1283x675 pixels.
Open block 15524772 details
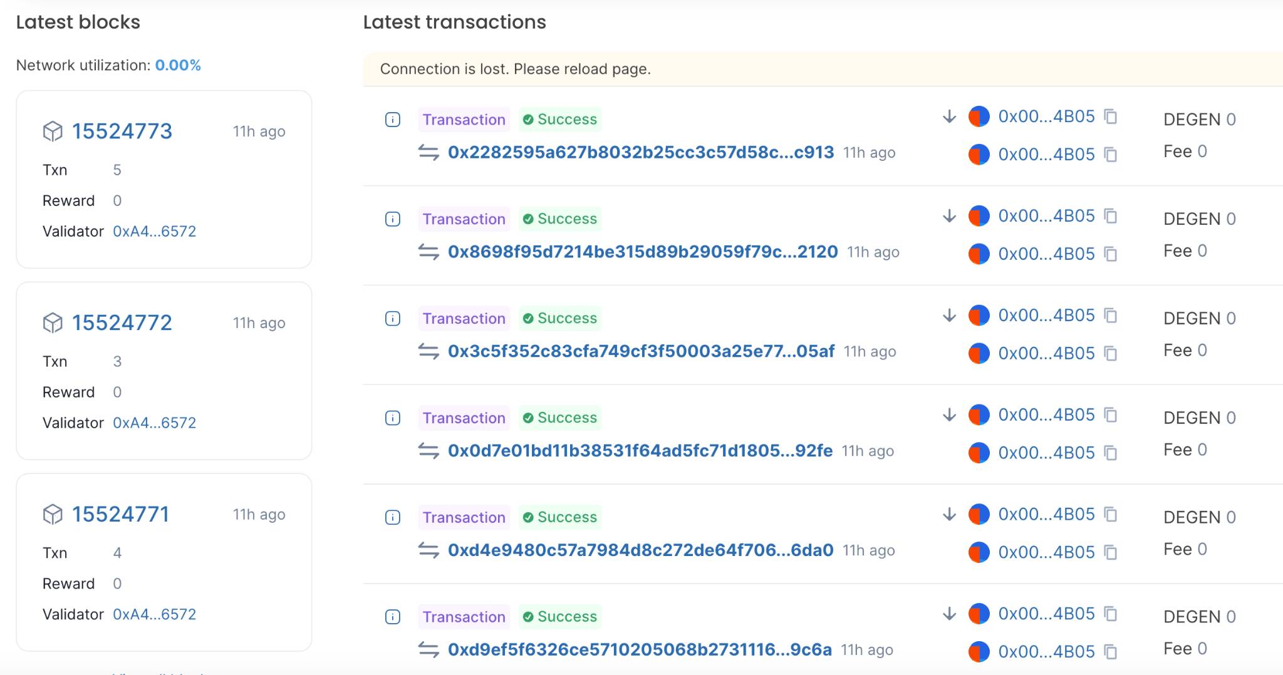pyautogui.click(x=122, y=323)
